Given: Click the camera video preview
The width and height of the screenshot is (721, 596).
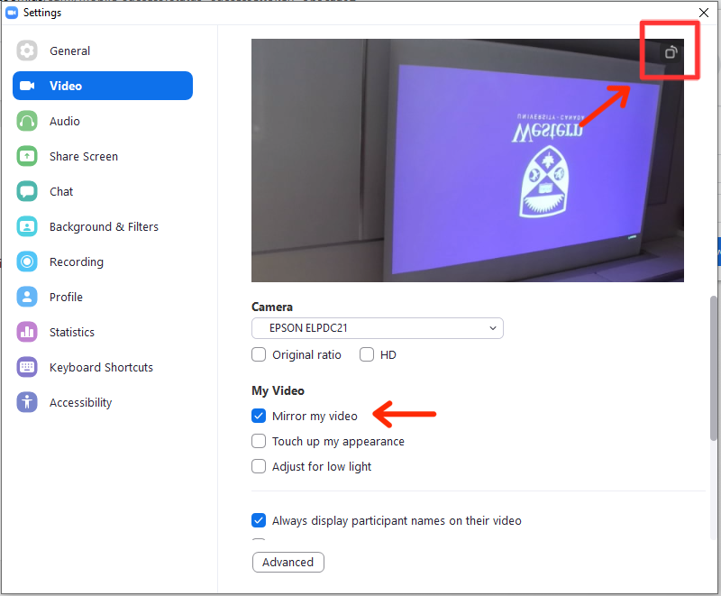Looking at the screenshot, I should [467, 160].
